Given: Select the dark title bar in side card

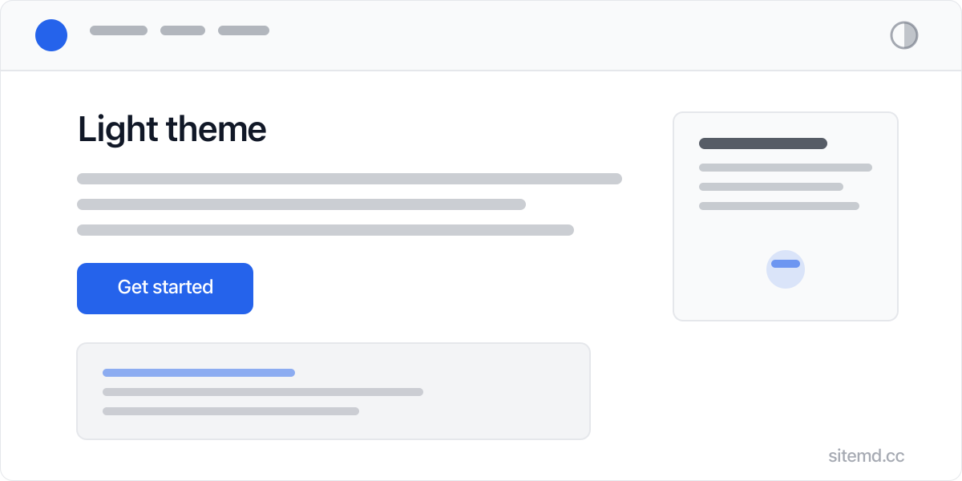Looking at the screenshot, I should (763, 143).
